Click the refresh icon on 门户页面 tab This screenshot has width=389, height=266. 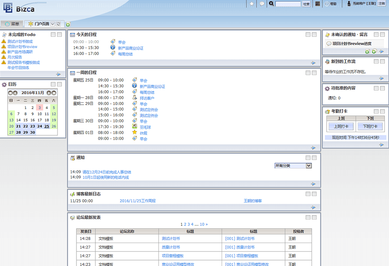click(58, 24)
